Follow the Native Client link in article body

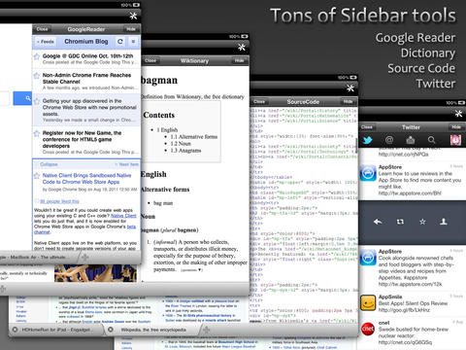123,216
